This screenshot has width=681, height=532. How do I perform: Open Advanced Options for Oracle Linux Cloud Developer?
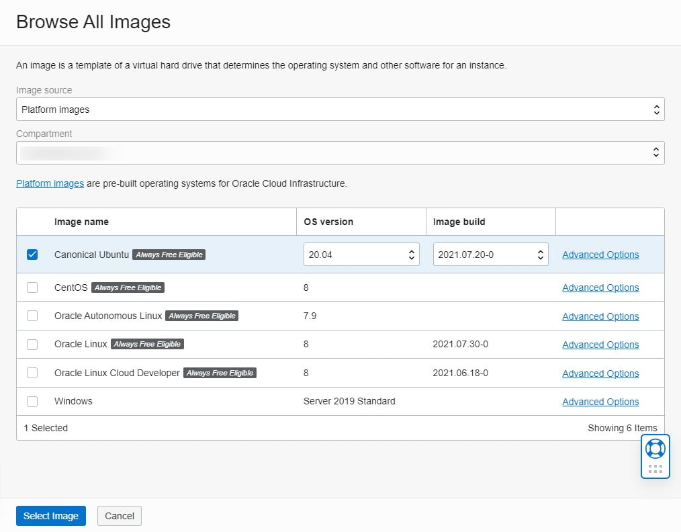600,373
